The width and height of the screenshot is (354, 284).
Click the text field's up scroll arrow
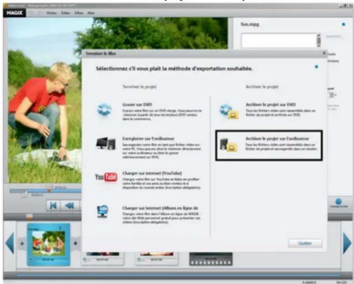point(318,35)
